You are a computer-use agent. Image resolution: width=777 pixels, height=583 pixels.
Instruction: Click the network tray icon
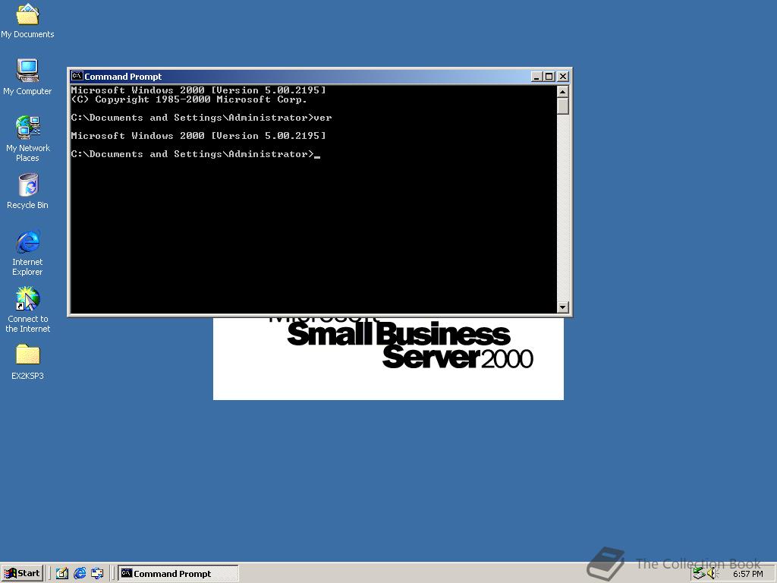pyautogui.click(x=699, y=574)
